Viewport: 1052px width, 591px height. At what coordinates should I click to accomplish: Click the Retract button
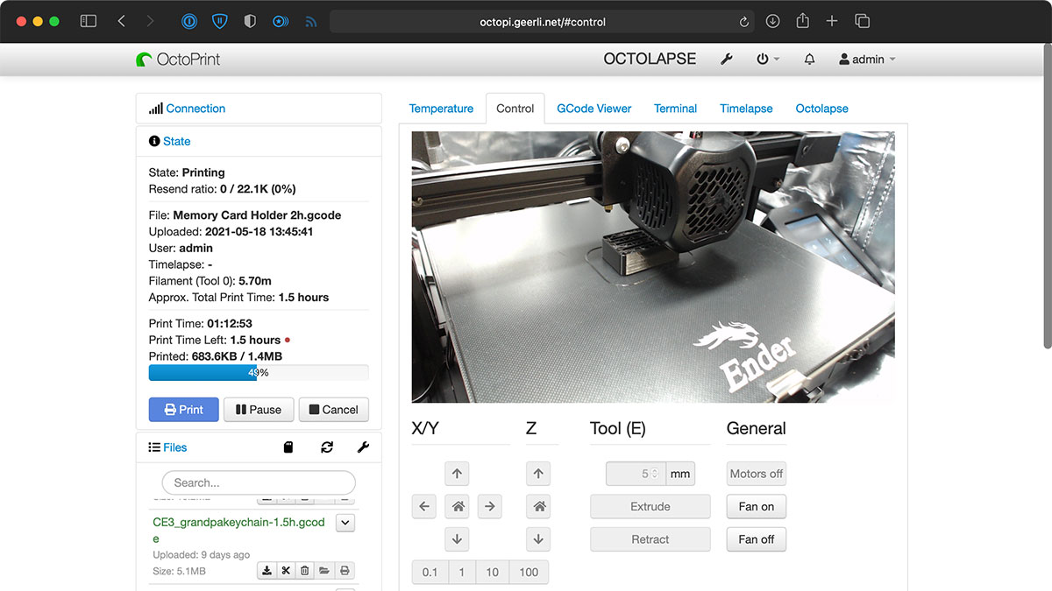click(650, 539)
